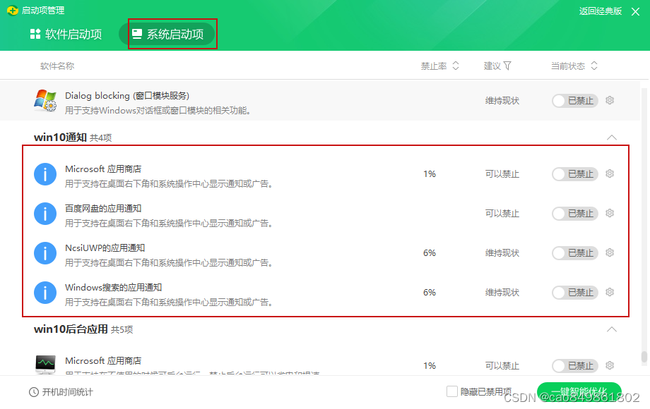Screen dimensions: 650x409
Task: Click info icon for Microsoft 应用商店 notification
Action: tap(45, 174)
